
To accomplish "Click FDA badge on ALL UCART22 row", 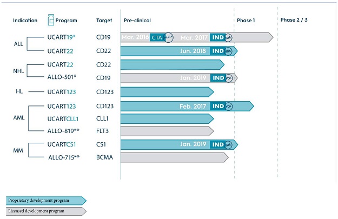I will [229, 51].
